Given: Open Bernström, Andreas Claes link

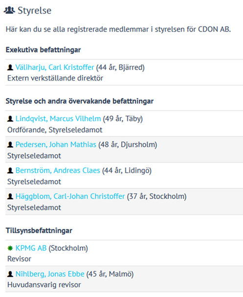Looking at the screenshot, I should [x=58, y=170].
